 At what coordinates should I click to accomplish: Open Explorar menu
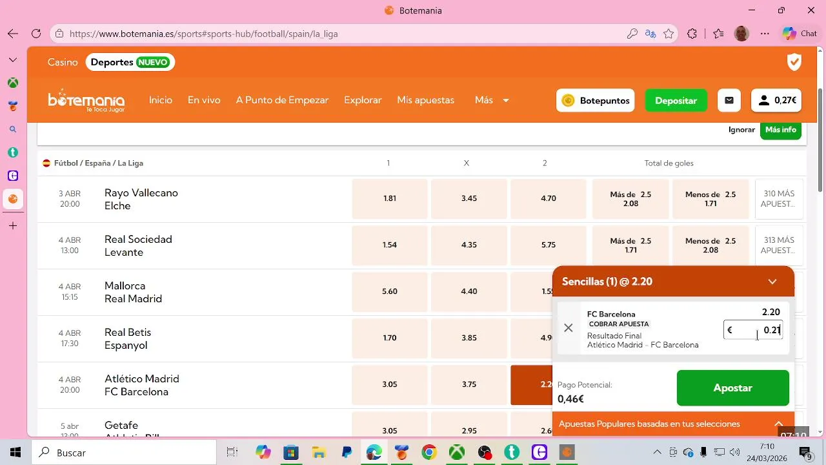pyautogui.click(x=363, y=100)
